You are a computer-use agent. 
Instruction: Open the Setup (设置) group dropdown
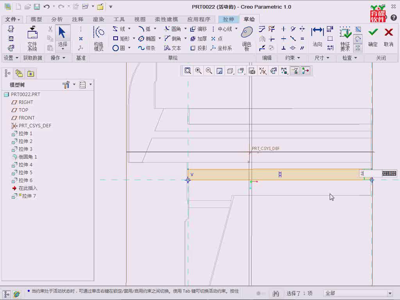tap(11, 58)
